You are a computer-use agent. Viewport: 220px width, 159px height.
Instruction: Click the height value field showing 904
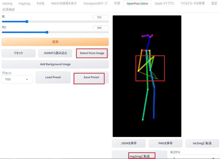tap(101, 28)
